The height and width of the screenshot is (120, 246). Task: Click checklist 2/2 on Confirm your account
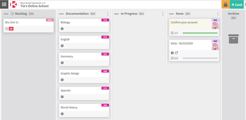coord(175,33)
